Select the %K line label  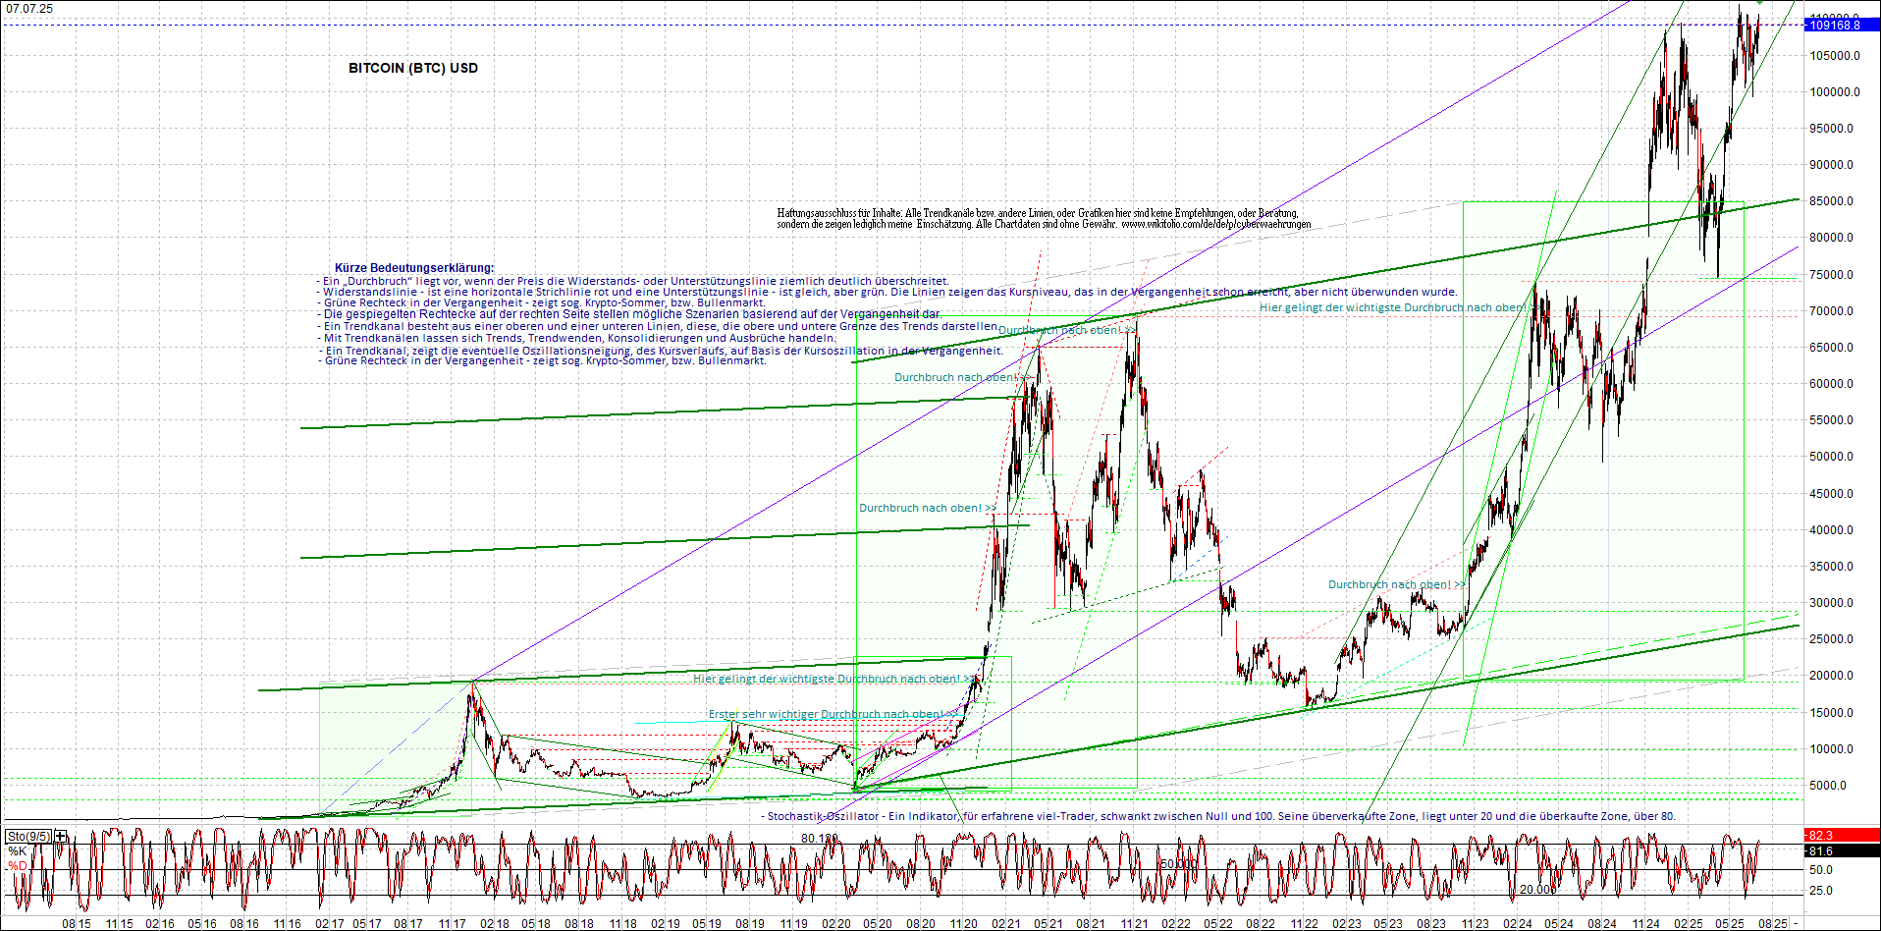[x=18, y=851]
